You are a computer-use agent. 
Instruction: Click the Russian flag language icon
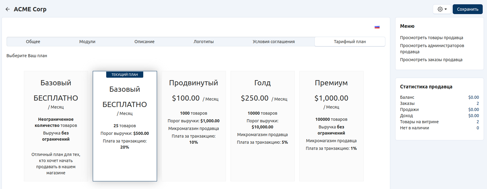377,27
